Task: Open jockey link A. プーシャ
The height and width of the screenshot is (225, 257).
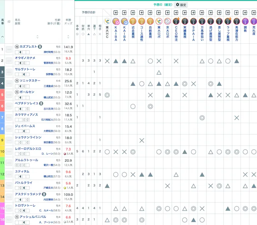Action: (x=46, y=222)
